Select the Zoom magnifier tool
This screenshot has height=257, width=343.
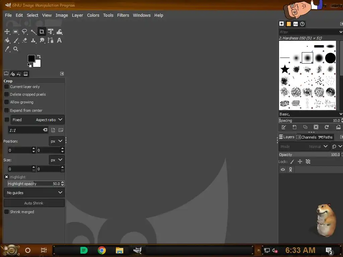point(16,49)
